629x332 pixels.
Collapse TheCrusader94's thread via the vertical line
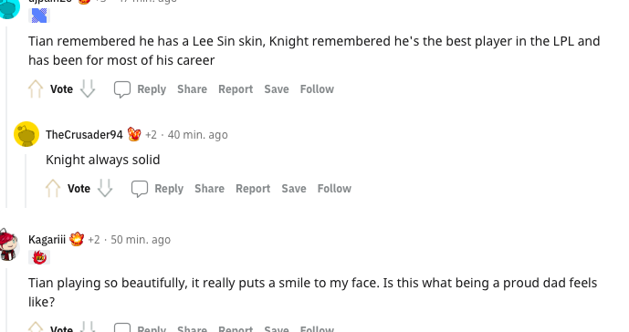click(26, 181)
